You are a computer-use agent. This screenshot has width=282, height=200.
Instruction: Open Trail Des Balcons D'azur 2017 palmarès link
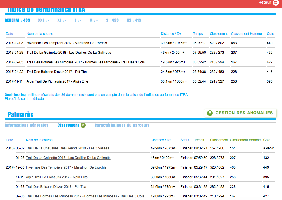[x=56, y=187]
